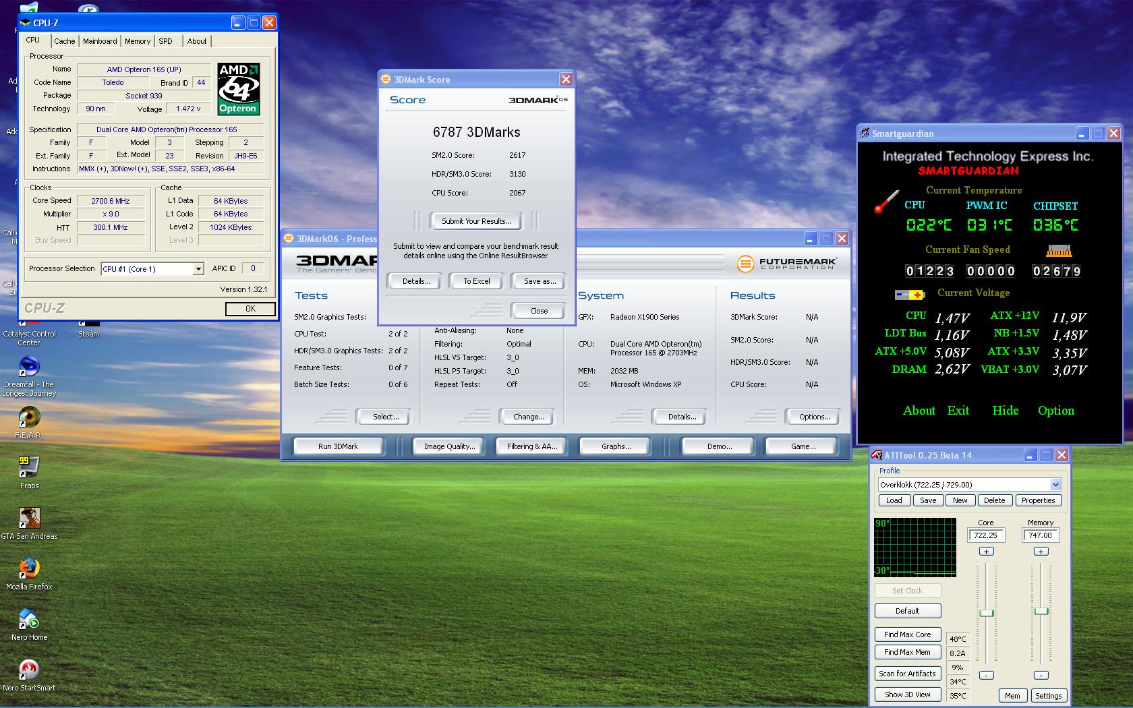
Task: Click Save as in 3DMark Score dialog
Action: click(x=540, y=281)
